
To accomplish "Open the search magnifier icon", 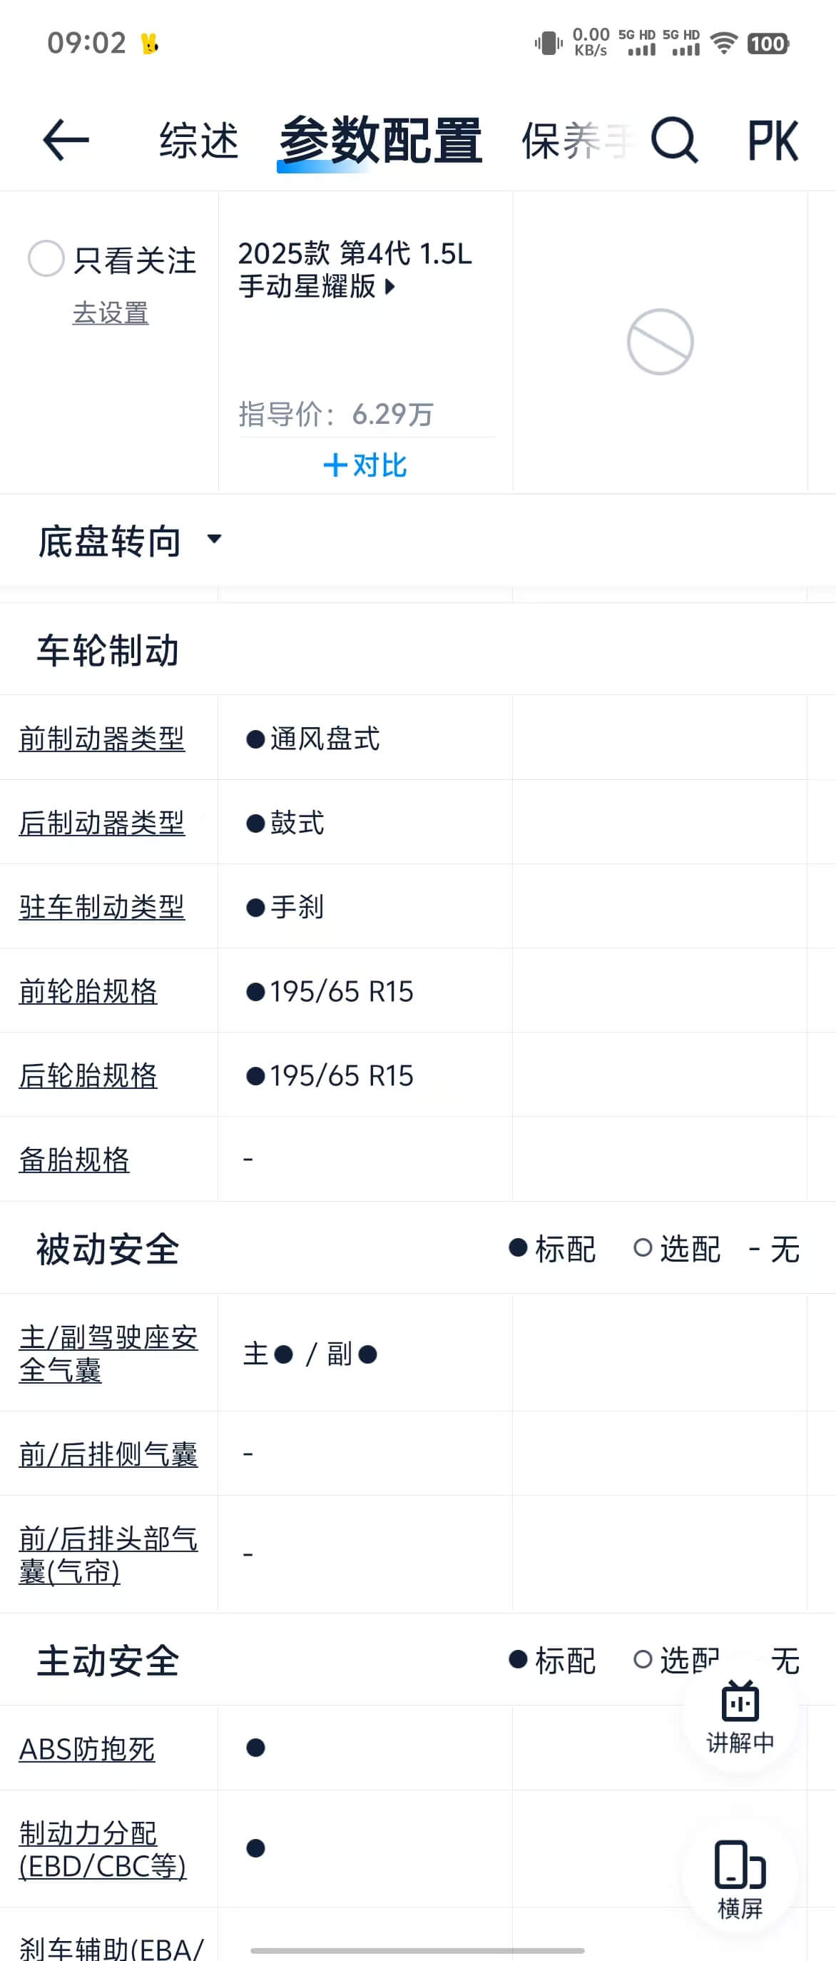I will coord(674,140).
